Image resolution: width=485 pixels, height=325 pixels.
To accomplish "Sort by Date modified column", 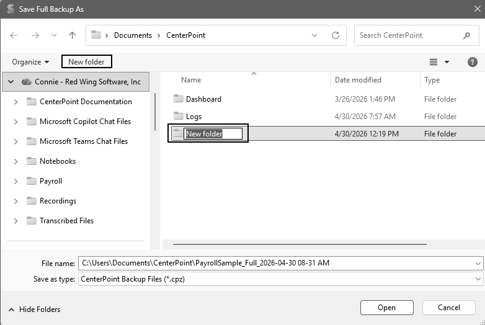I will pos(358,80).
